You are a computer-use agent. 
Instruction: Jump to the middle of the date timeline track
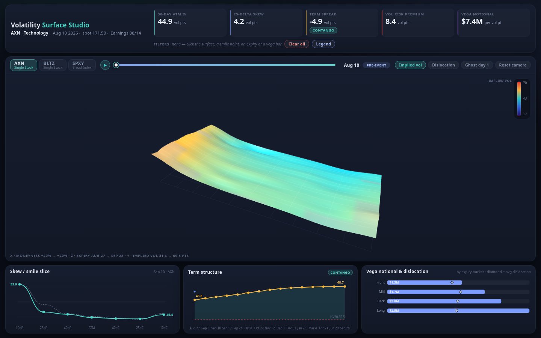tap(226, 65)
